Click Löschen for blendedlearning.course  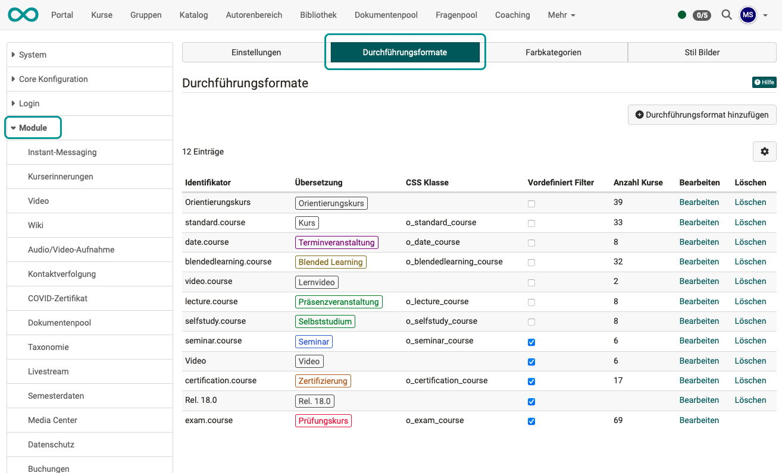pyautogui.click(x=750, y=261)
